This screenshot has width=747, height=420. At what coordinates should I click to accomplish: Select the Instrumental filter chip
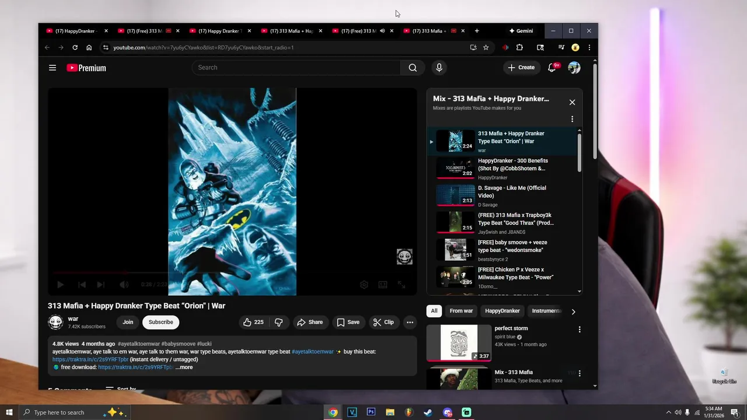tap(546, 311)
